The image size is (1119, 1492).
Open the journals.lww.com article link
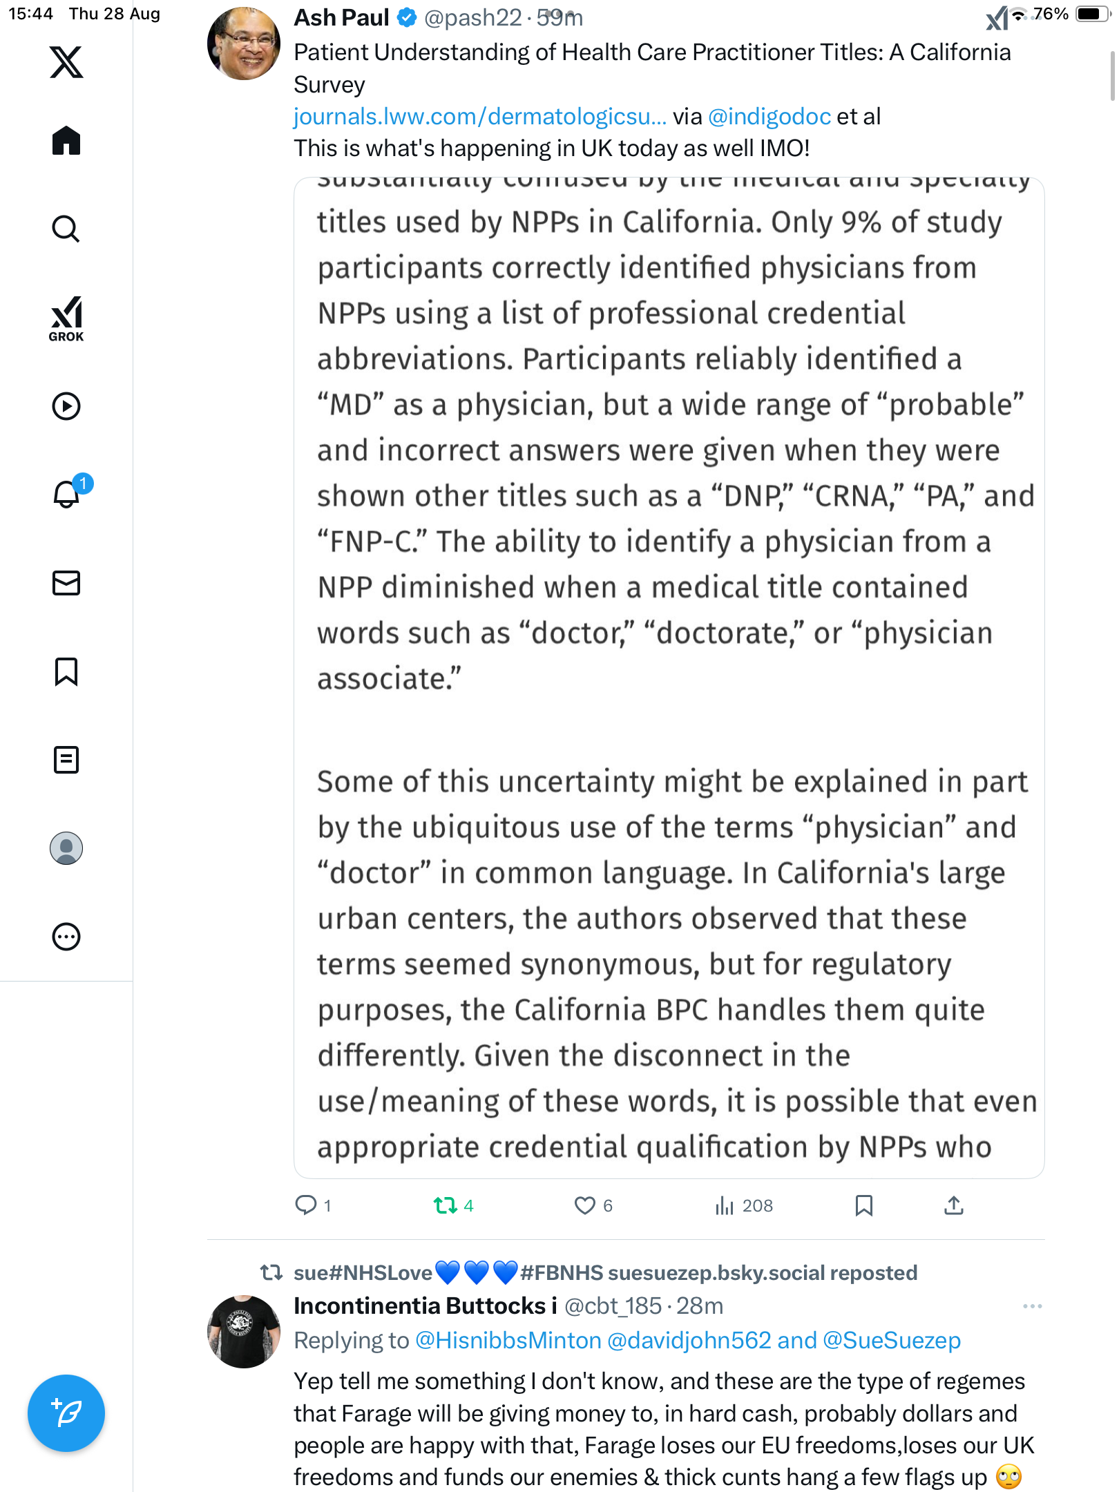tap(480, 117)
